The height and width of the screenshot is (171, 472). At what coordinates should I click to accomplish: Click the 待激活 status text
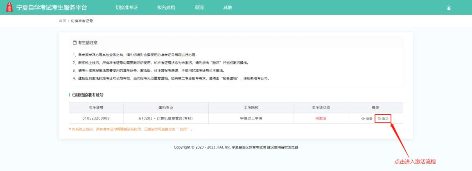[321, 118]
